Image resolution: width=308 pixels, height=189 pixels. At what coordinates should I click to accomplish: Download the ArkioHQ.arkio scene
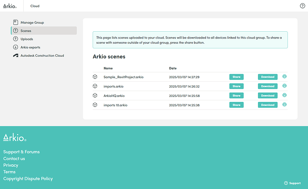click(268, 96)
